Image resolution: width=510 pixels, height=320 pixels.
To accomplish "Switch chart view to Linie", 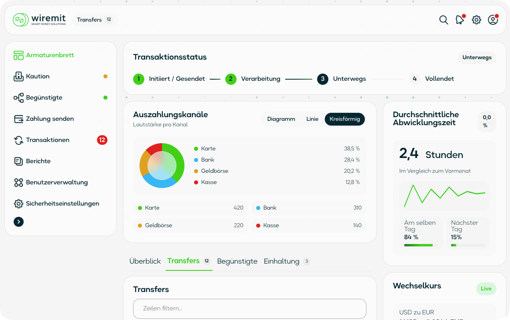I will [x=312, y=119].
